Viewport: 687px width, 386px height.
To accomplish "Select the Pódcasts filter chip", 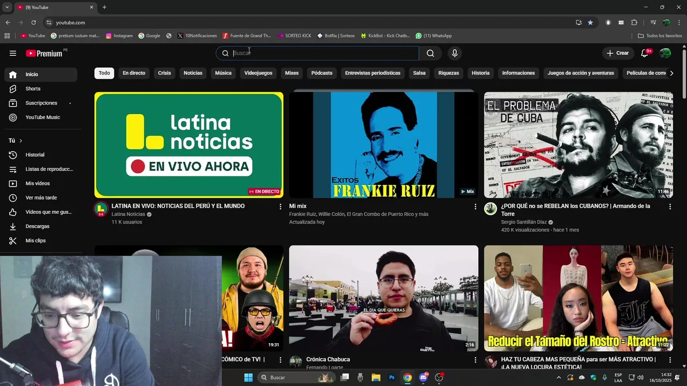I will point(322,73).
